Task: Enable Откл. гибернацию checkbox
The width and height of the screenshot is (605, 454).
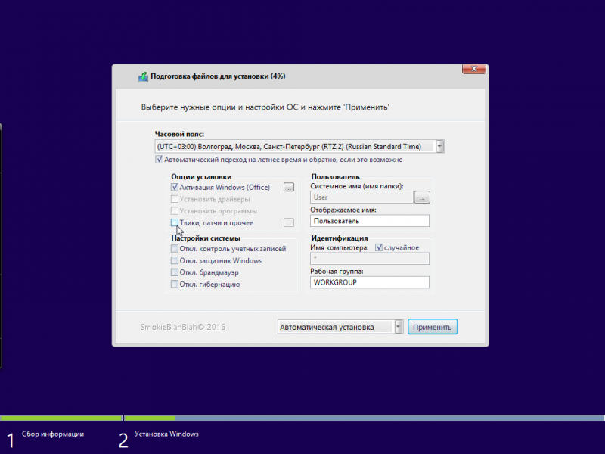Action: click(175, 285)
